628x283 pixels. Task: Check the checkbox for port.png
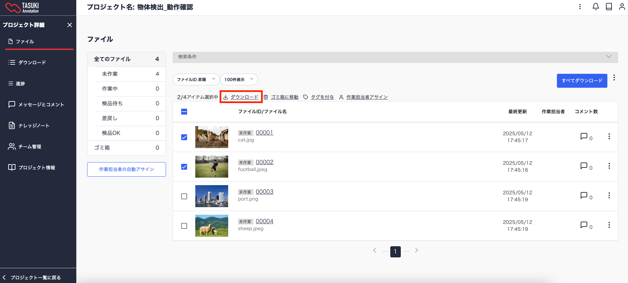pyautogui.click(x=184, y=196)
